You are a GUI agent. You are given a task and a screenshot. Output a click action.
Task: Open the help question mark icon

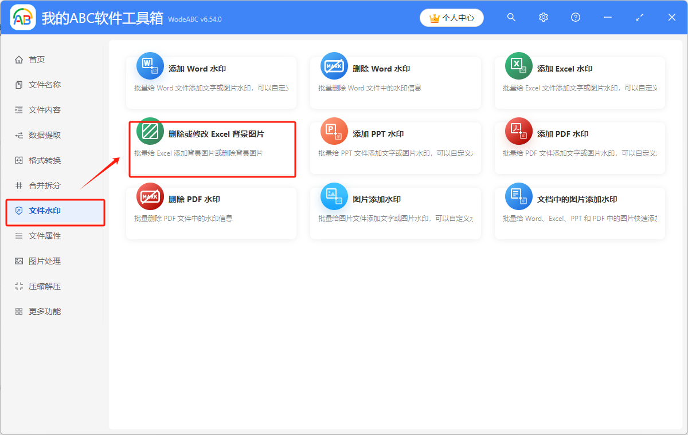575,17
